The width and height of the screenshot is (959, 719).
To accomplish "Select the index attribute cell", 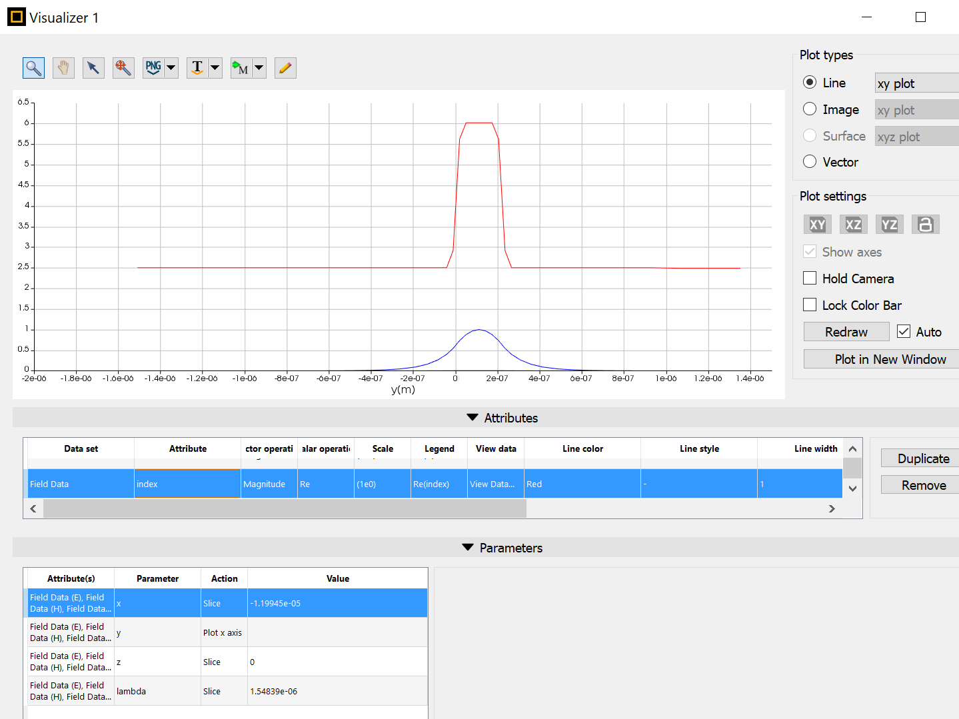I will 187,484.
